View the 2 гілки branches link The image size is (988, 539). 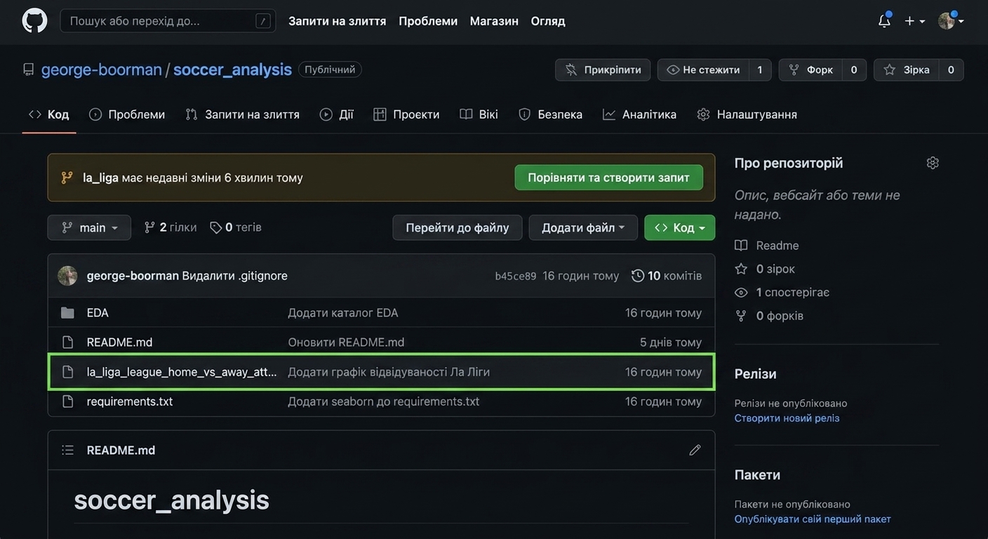click(171, 227)
